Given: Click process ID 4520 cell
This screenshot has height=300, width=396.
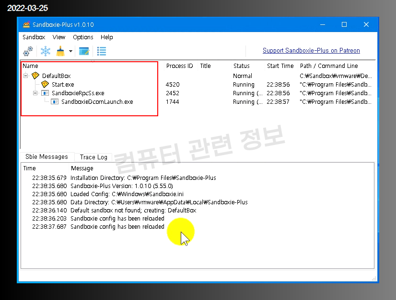Looking at the screenshot, I should pos(173,85).
